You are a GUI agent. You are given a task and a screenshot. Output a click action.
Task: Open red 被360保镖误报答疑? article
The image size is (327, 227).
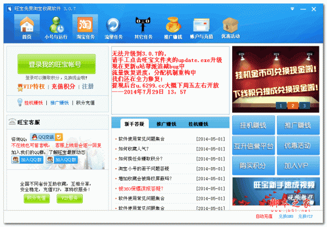(141, 188)
